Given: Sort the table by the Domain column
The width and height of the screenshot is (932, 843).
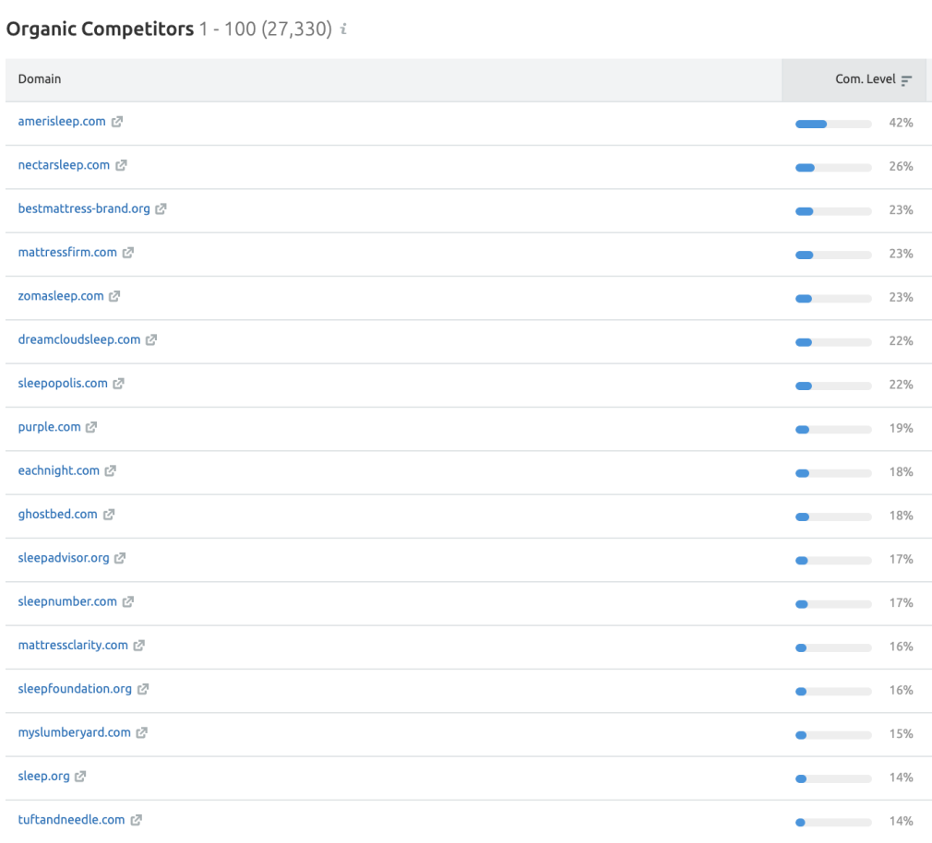Looking at the screenshot, I should tap(40, 79).
